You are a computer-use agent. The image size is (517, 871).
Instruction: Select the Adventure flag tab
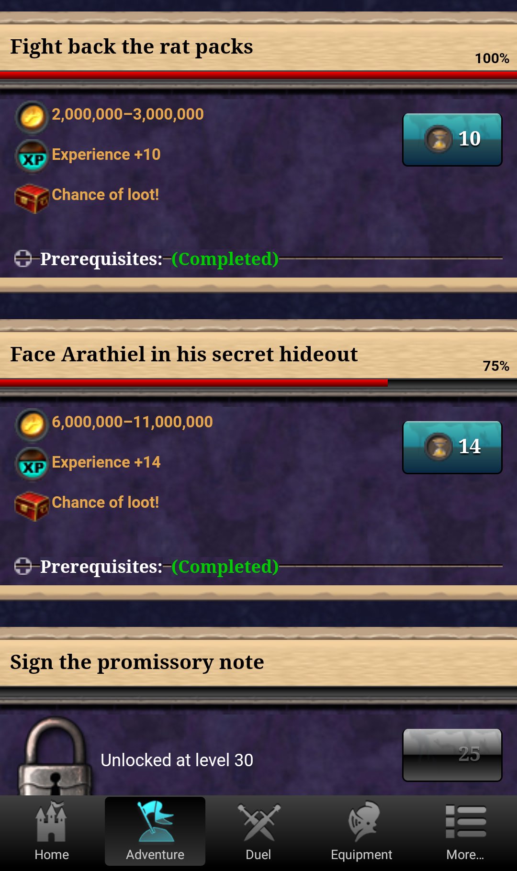click(x=155, y=832)
